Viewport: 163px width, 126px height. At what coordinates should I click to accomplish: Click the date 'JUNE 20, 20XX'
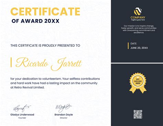pyautogui.click(x=139, y=48)
